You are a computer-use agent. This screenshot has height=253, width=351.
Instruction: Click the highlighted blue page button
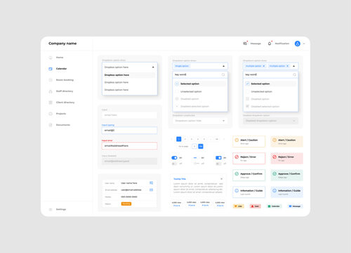click(x=179, y=139)
